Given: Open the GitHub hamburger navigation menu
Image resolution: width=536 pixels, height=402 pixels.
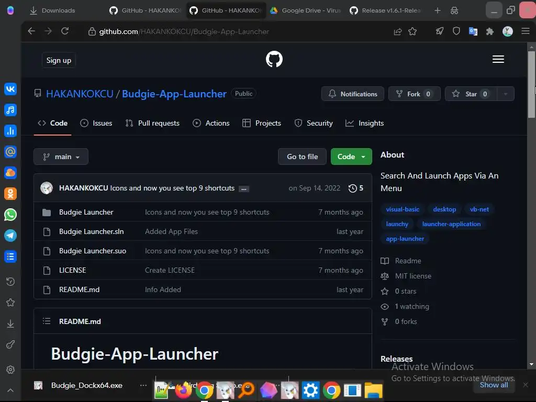Looking at the screenshot, I should (498, 60).
